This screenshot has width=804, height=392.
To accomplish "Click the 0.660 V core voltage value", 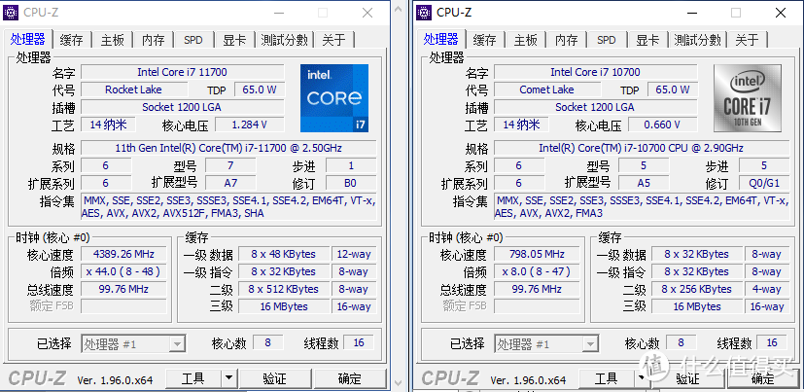I will pyautogui.click(x=663, y=125).
